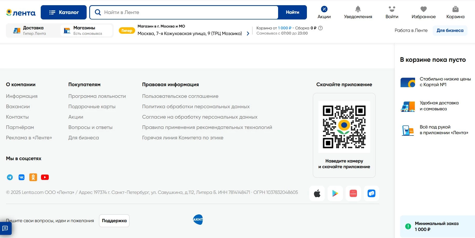The height and width of the screenshot is (238, 475).
Task: Open Согласие на обработку персональных данных link
Action: [x=200, y=117]
